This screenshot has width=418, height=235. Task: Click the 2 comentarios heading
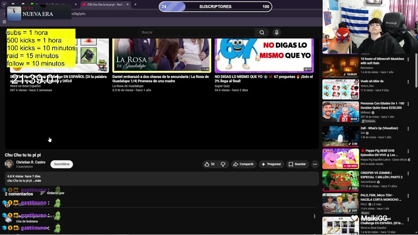19,194
